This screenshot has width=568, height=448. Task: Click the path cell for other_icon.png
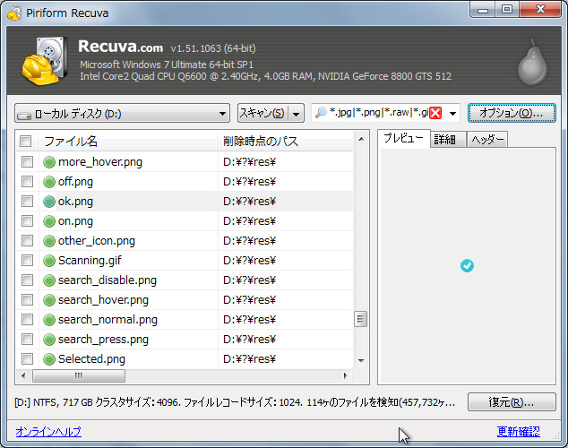click(250, 240)
